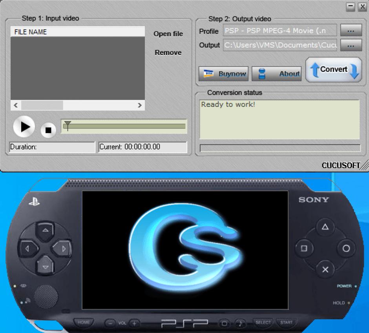Click the Play button under the file list
Screen dimensions: 369x333
(24, 126)
